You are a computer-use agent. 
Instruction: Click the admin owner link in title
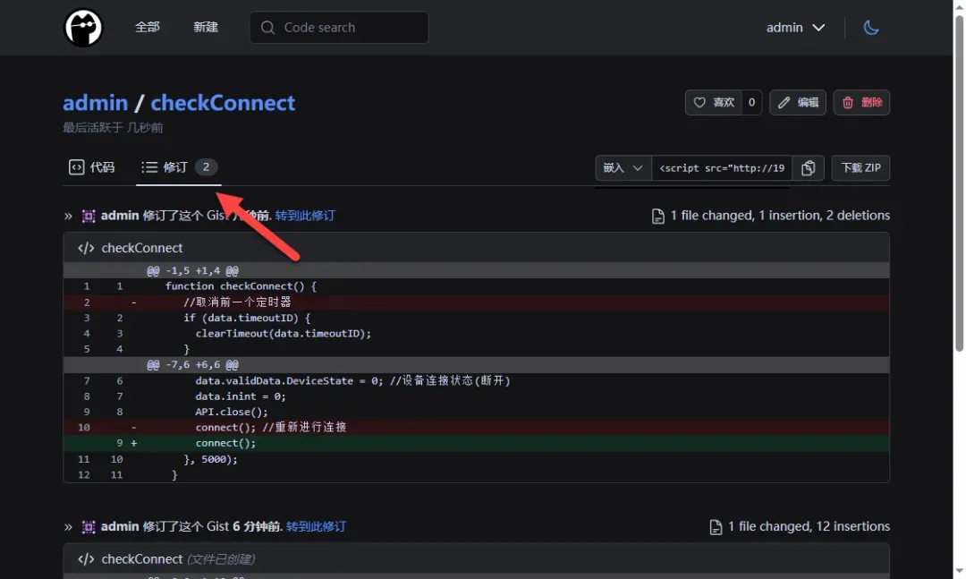95,103
